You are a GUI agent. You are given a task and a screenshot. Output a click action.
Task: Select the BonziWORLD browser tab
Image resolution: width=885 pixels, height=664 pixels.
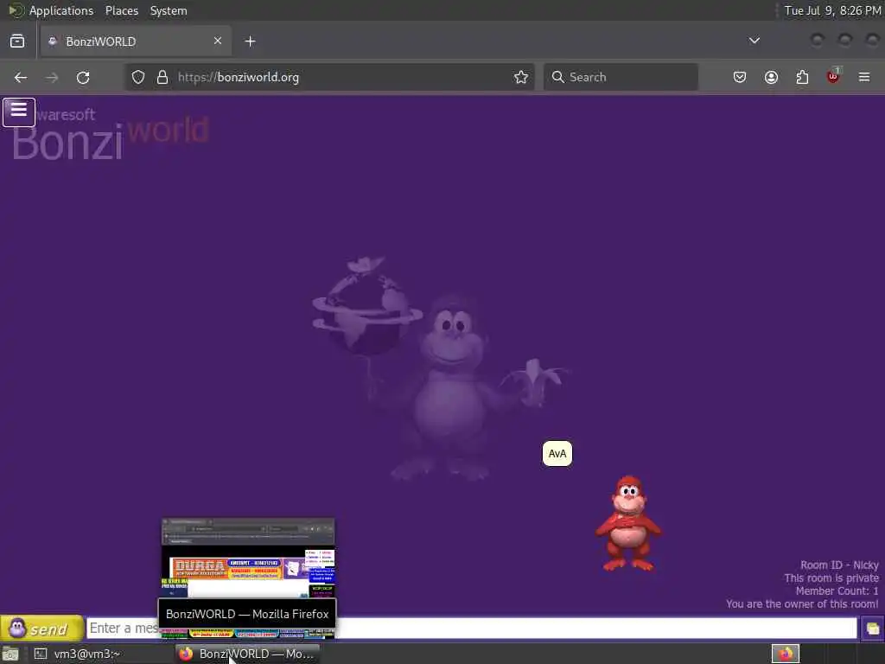click(136, 41)
